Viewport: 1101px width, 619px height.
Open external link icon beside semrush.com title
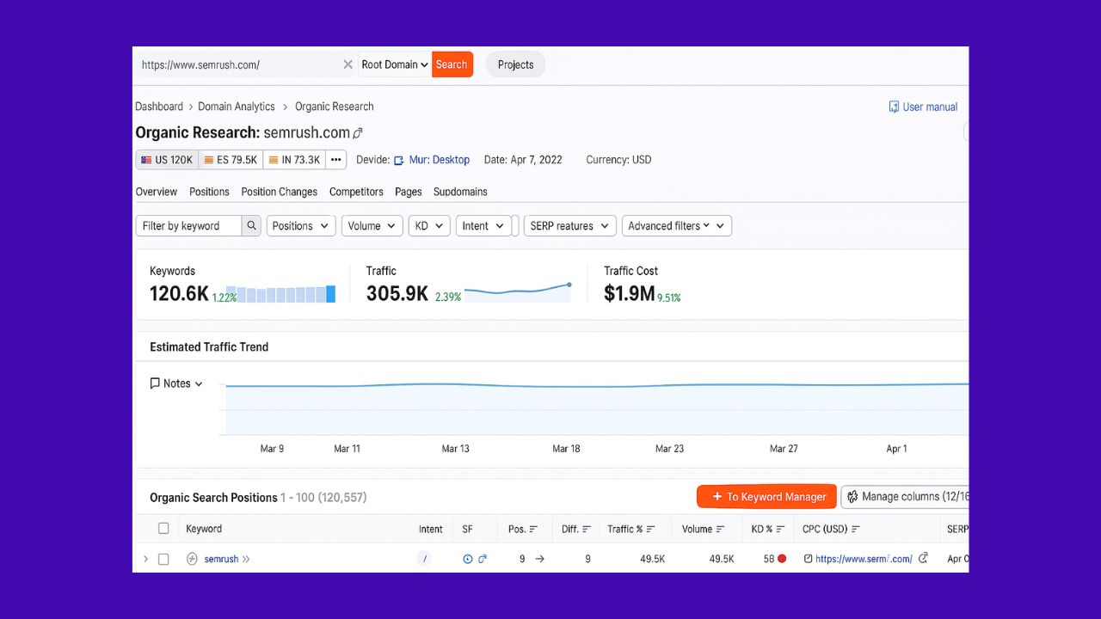(358, 133)
